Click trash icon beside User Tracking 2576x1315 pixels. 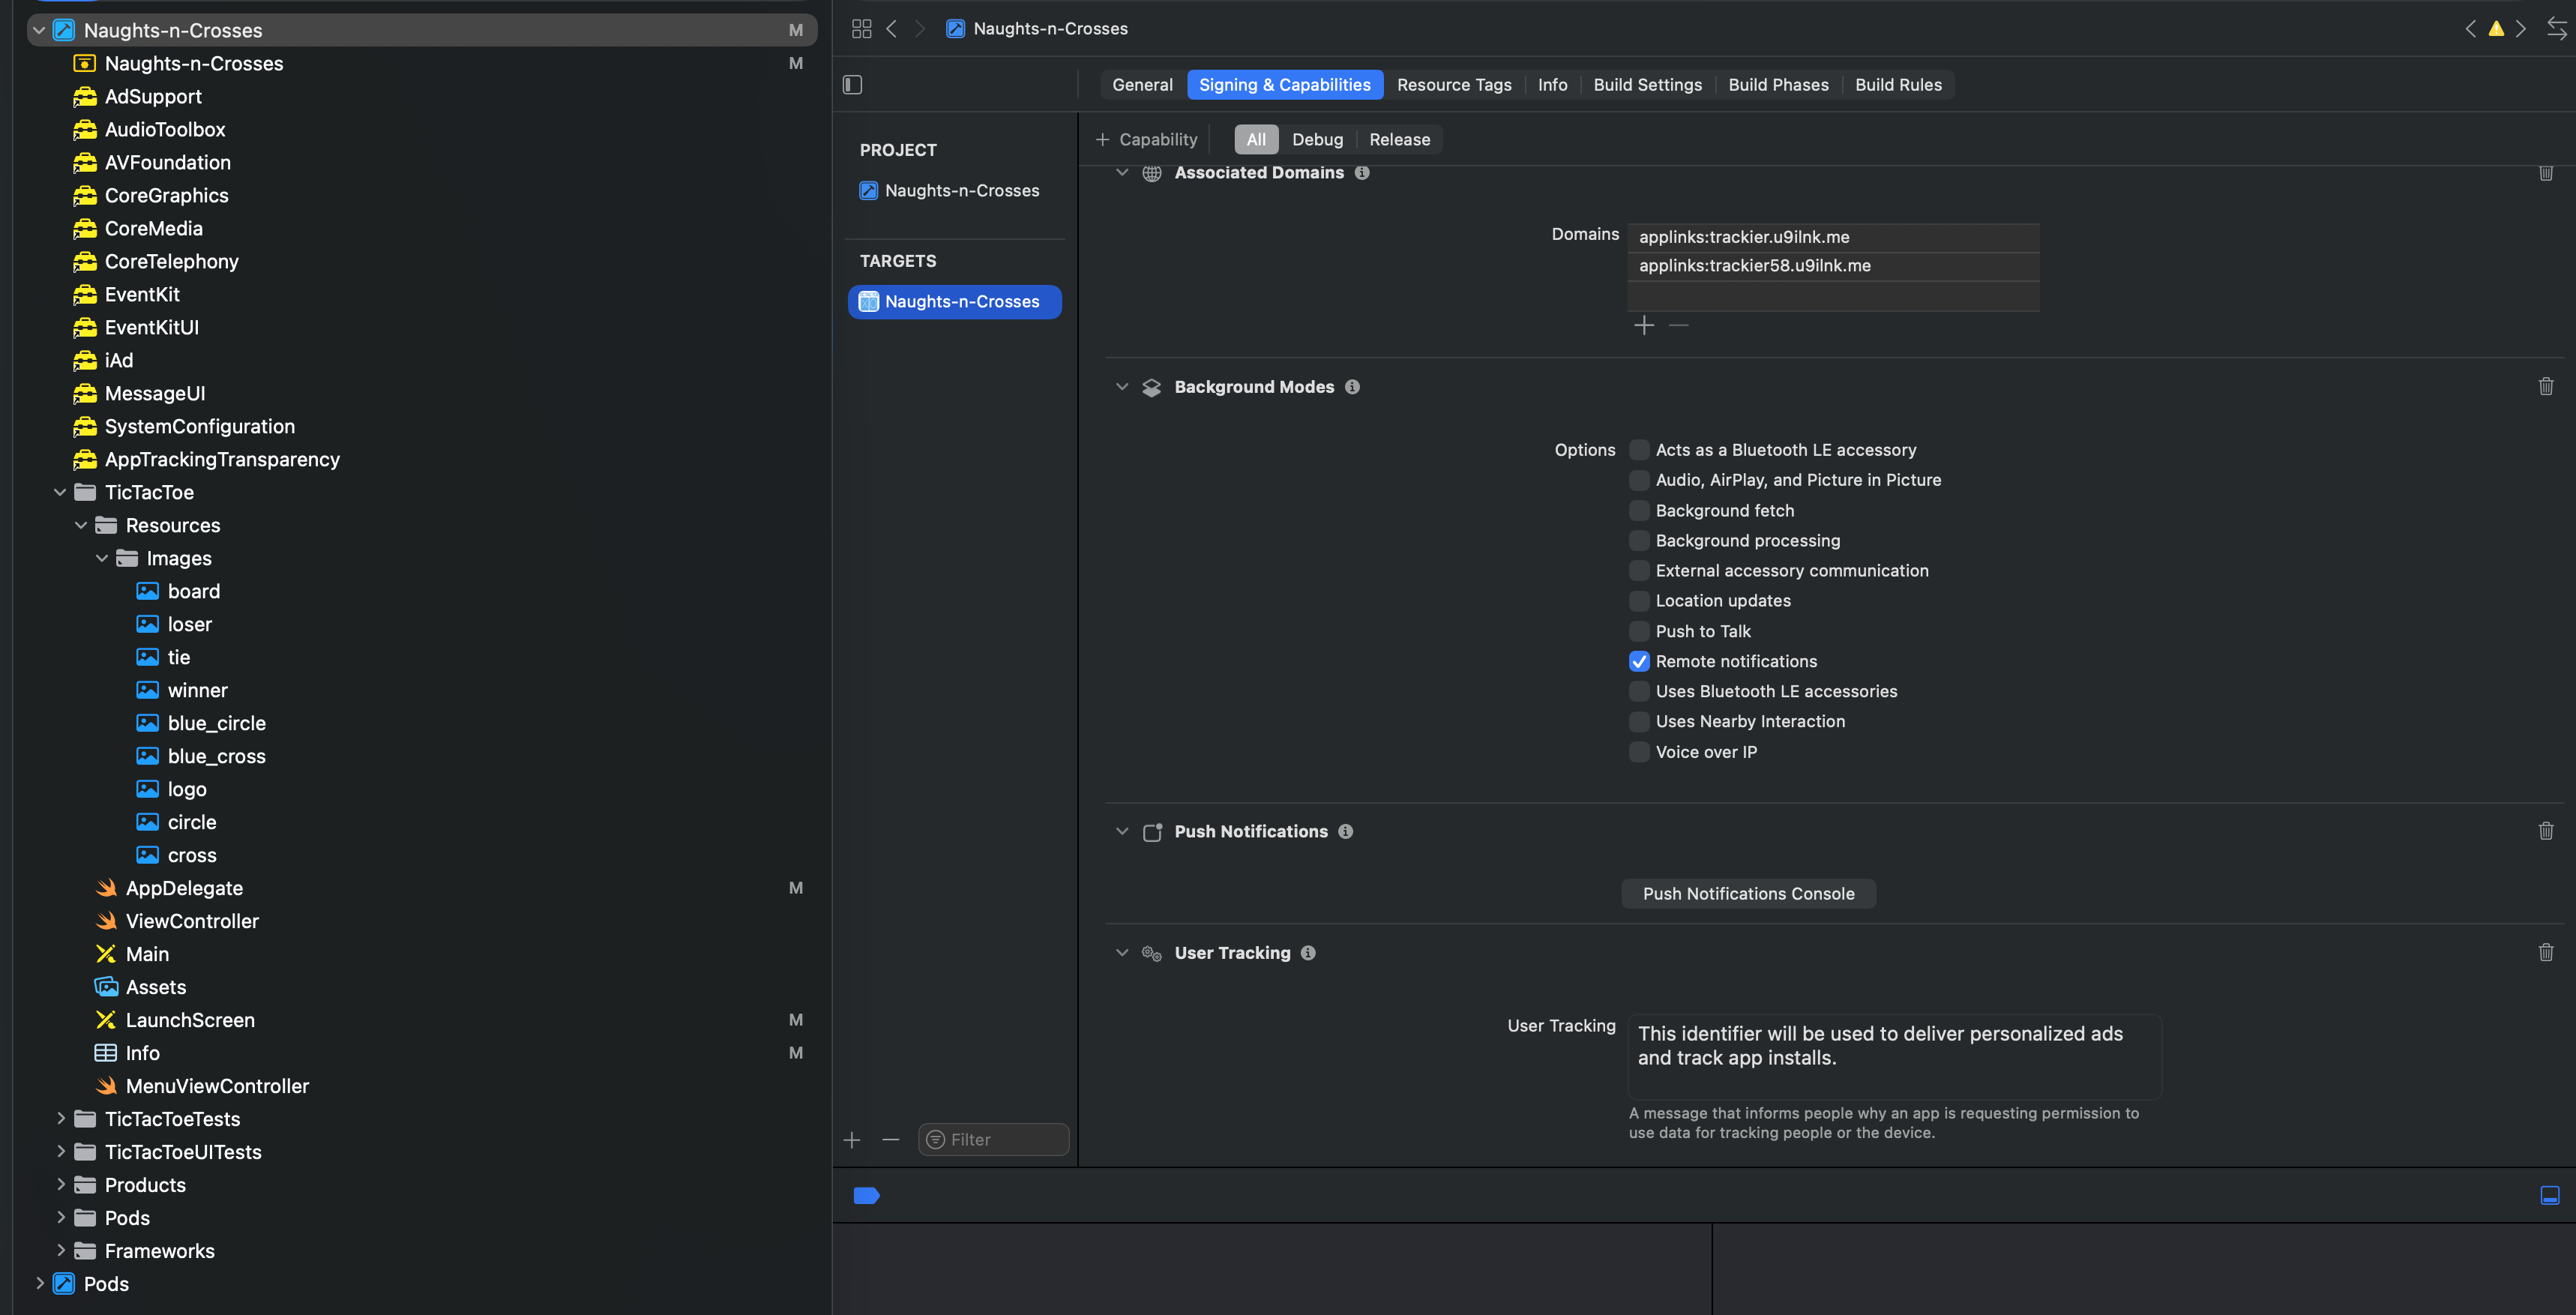coord(2545,952)
